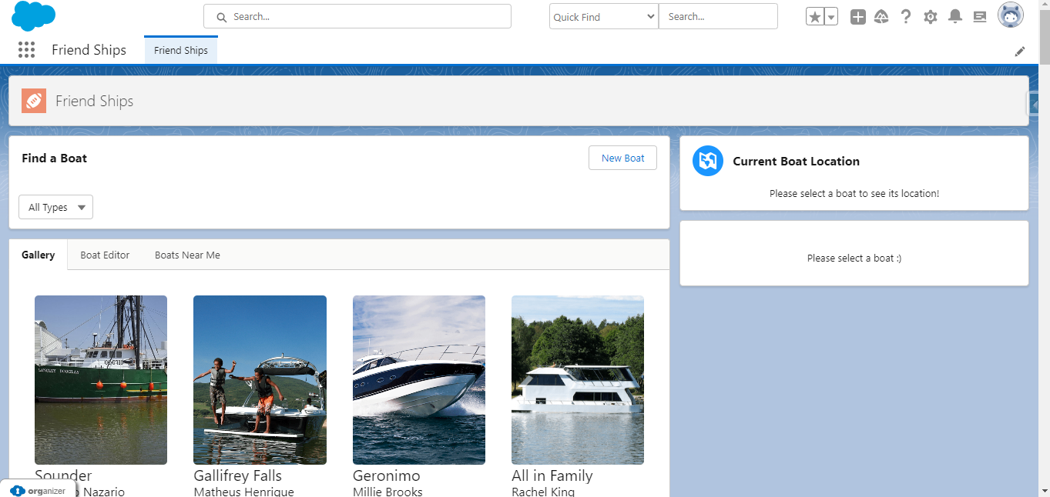Viewport: 1050px width, 497px height.
Task: Click the pencil edit page icon
Action: click(x=1020, y=52)
